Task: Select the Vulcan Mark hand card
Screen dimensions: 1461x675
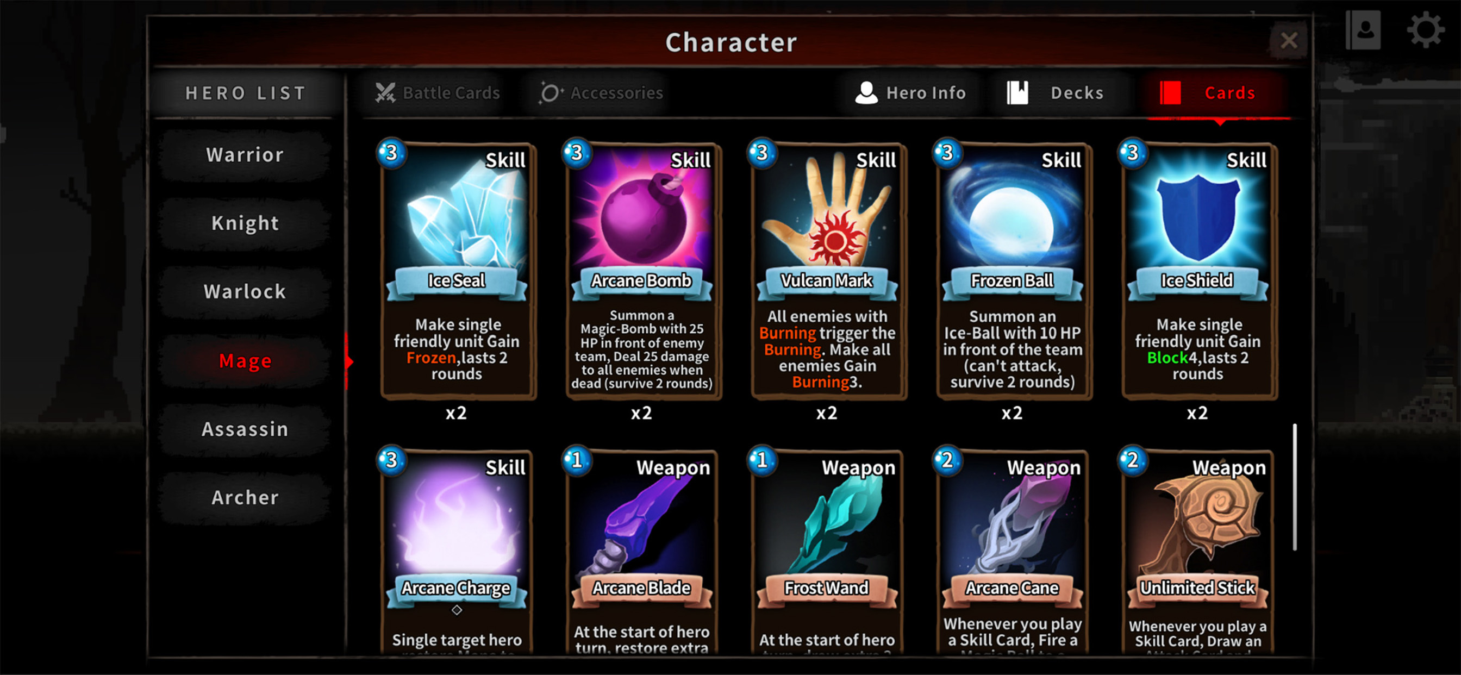Action: pos(827,271)
